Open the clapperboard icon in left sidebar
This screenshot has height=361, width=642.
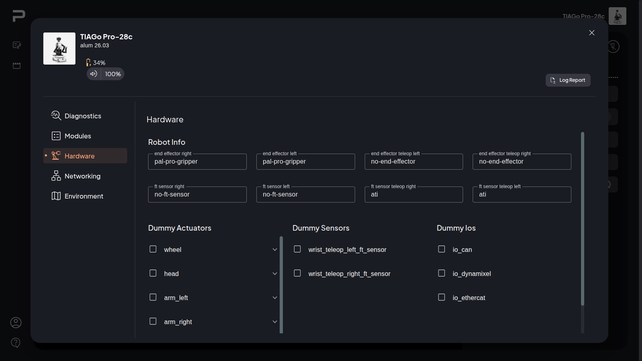pyautogui.click(x=17, y=65)
